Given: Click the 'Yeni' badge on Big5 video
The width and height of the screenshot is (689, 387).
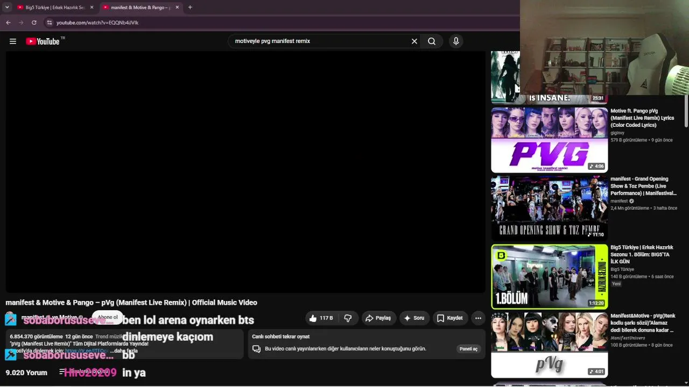Looking at the screenshot, I should pyautogui.click(x=616, y=284).
